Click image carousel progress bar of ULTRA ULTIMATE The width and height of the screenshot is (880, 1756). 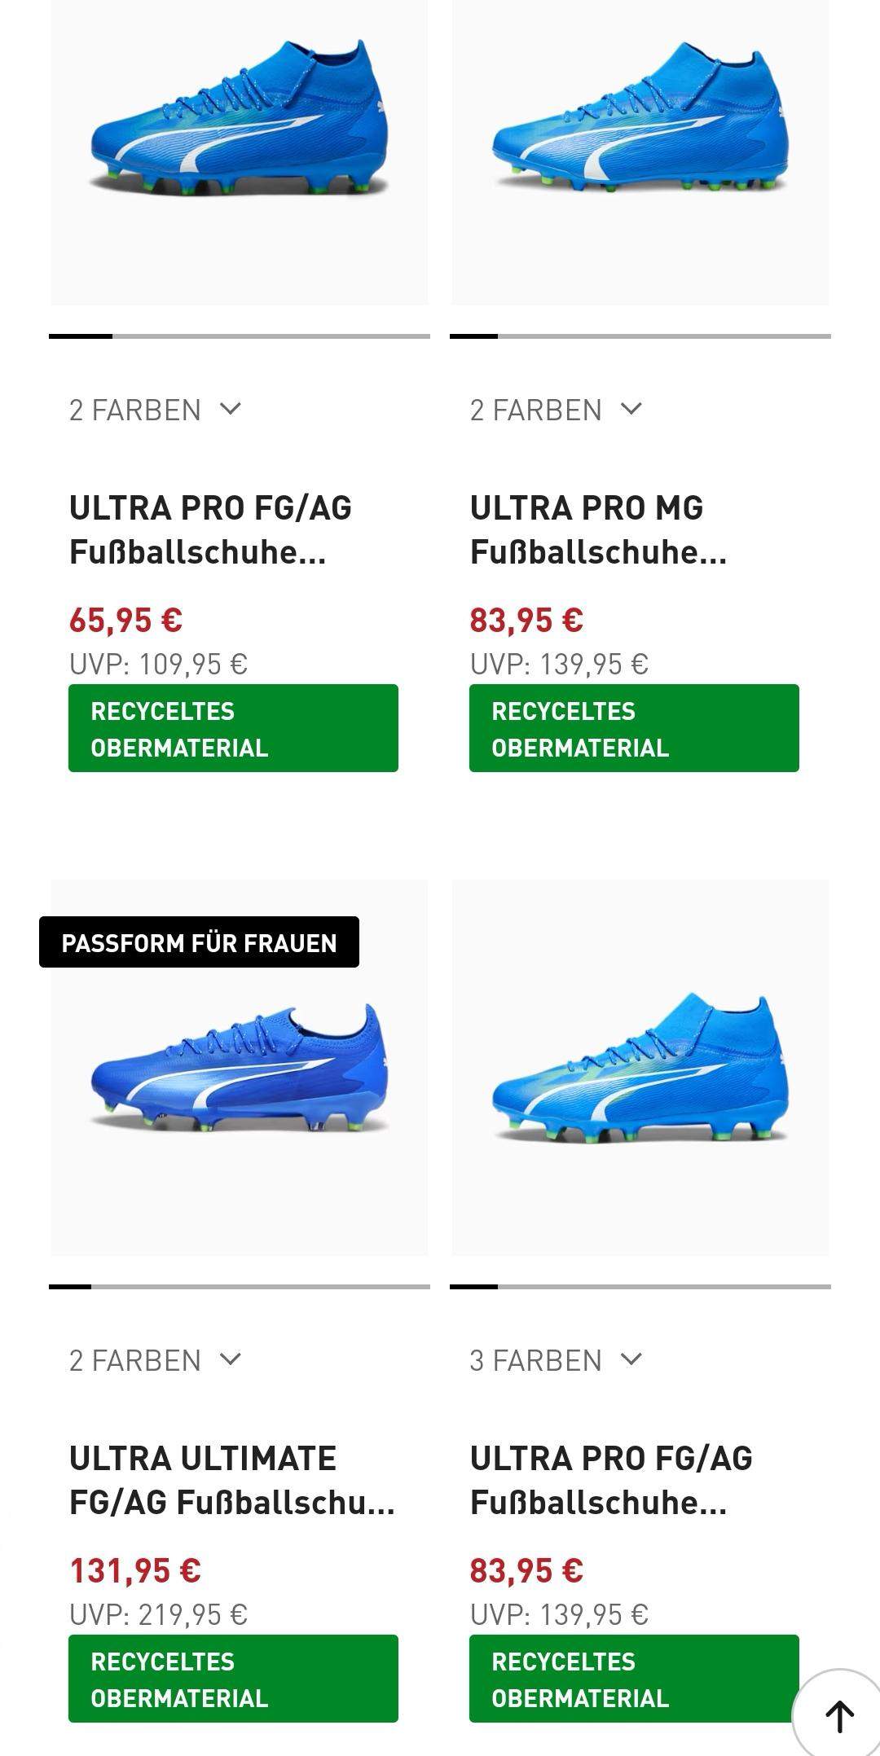point(240,1286)
